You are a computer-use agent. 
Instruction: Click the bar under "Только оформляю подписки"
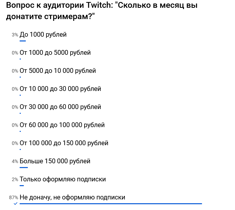[22, 185]
